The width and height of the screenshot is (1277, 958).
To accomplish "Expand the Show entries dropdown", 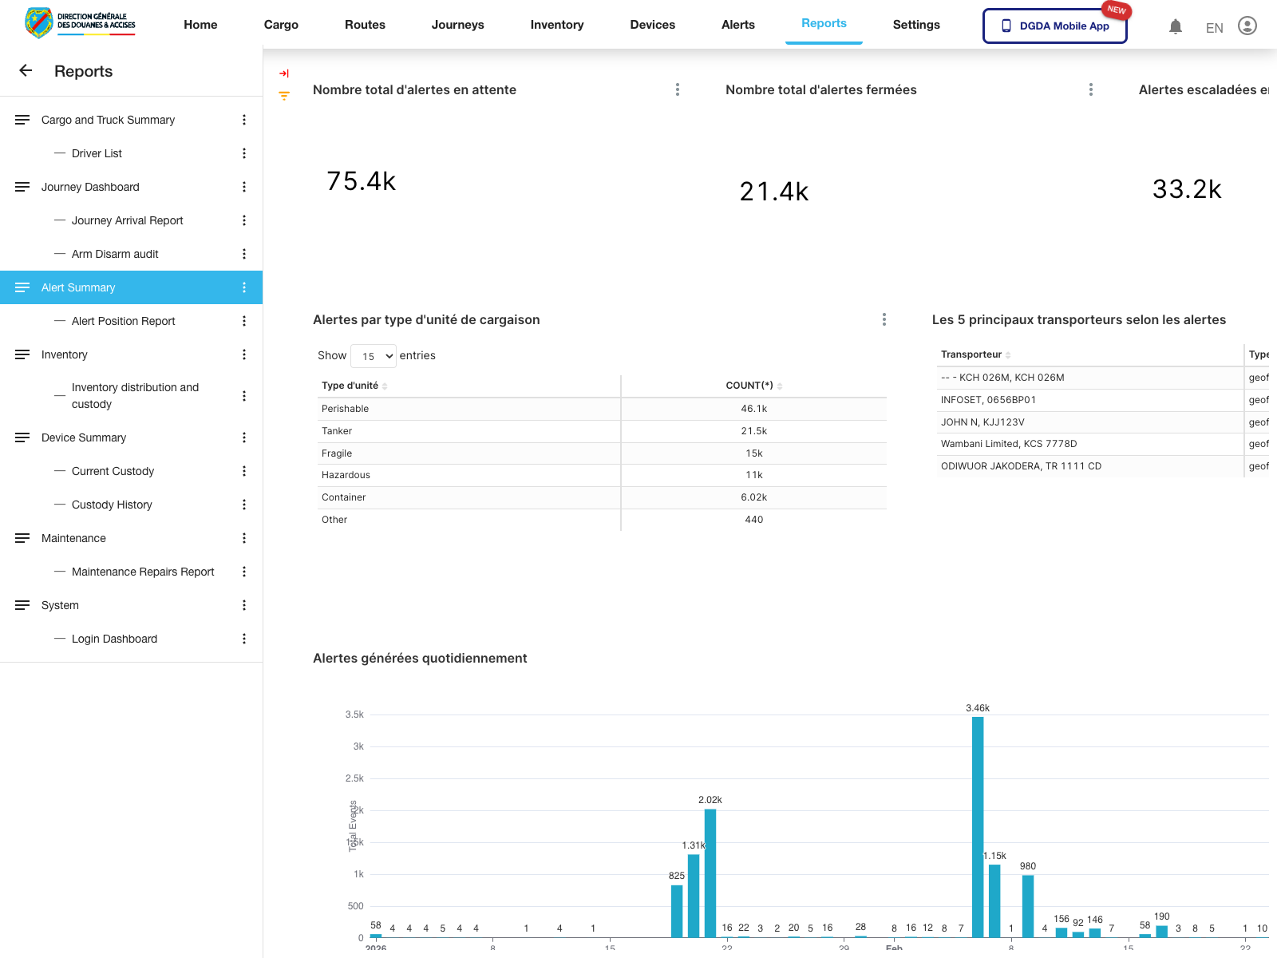I will pos(374,356).
